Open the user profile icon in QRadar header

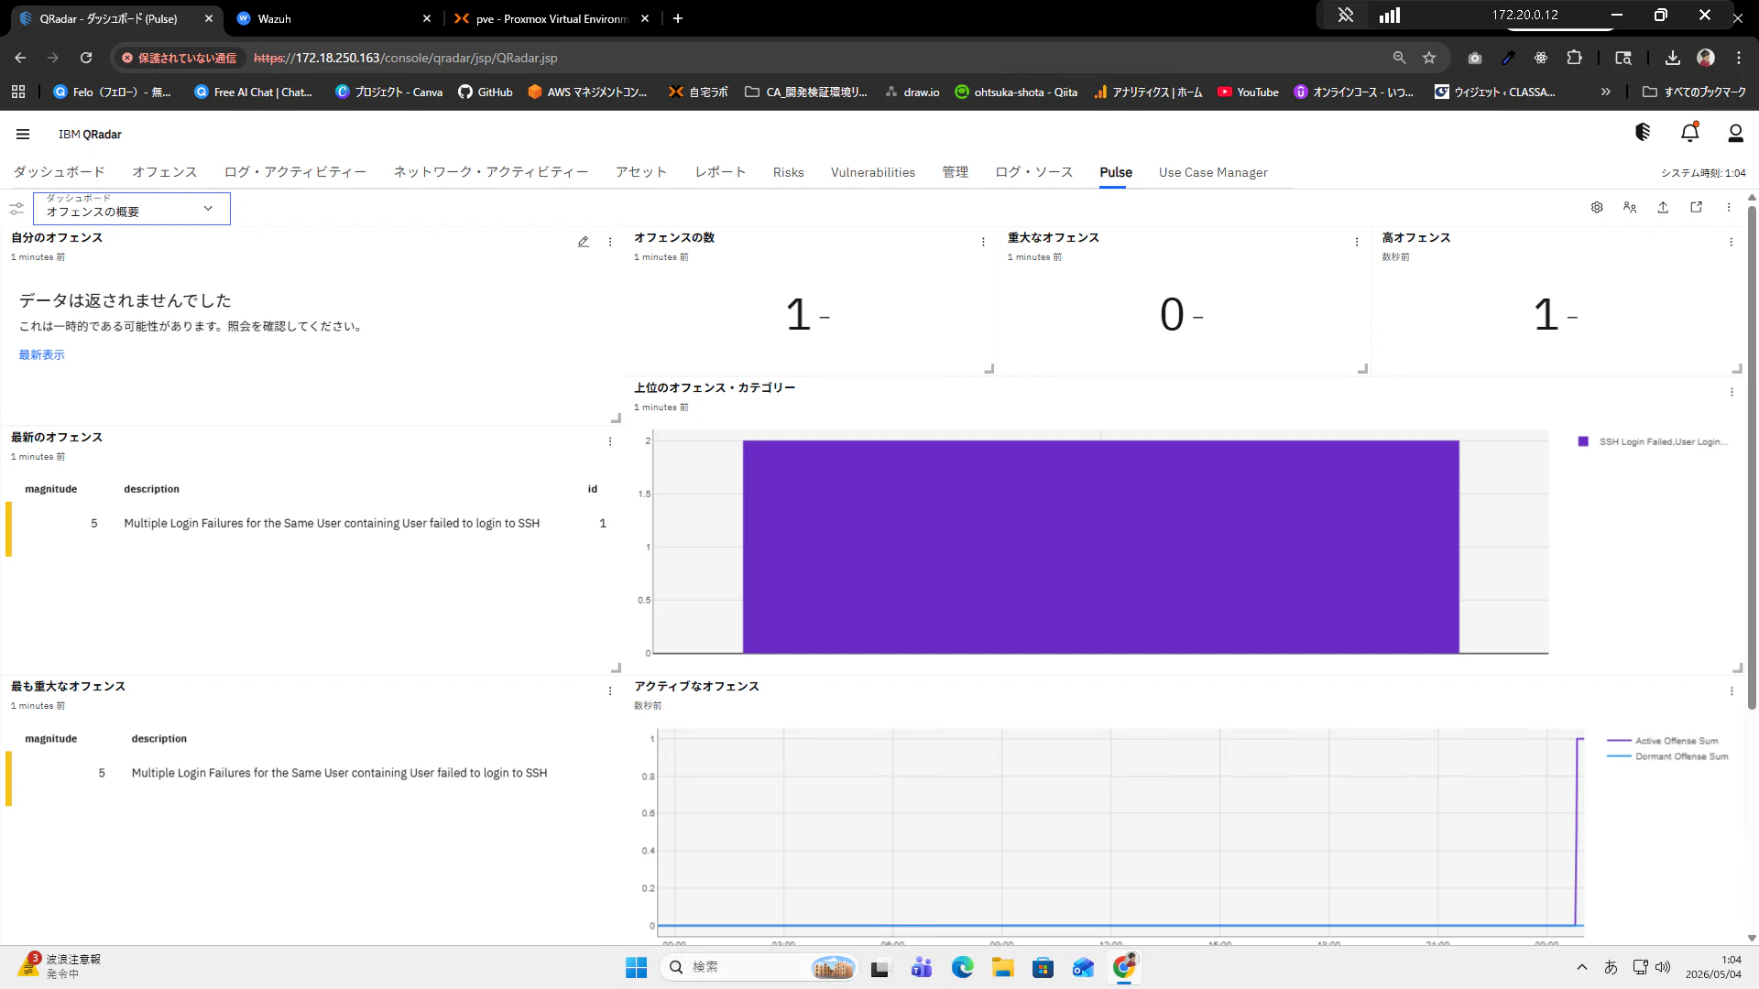(x=1735, y=134)
